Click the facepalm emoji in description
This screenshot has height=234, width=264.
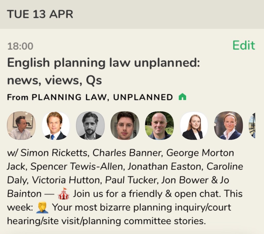click(42, 207)
